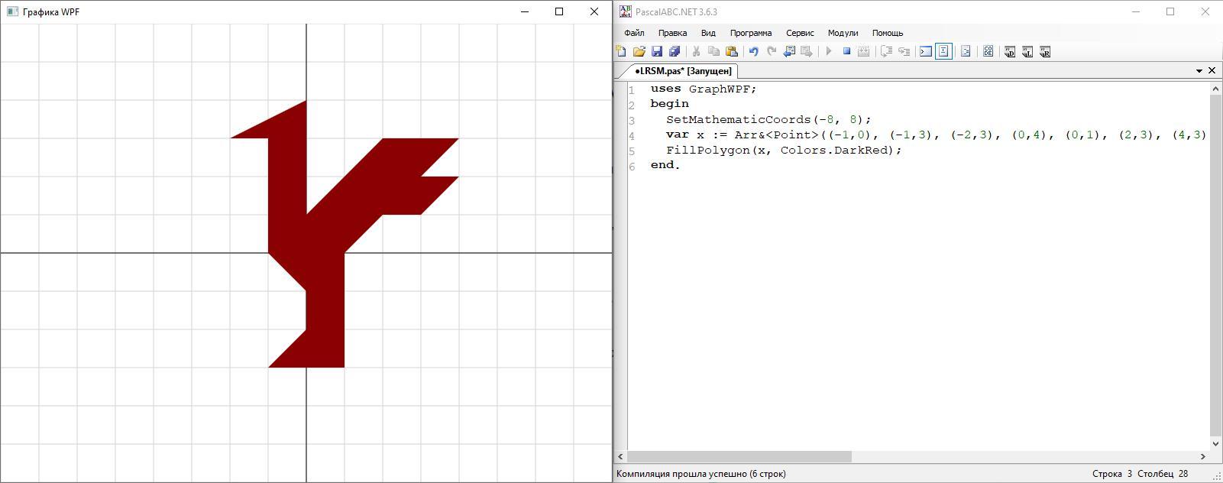The height and width of the screenshot is (483, 1223).
Task: Click the Столбец 28 status indicator
Action: (x=1163, y=474)
